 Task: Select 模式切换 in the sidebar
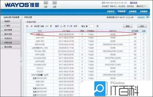coord(10,47)
